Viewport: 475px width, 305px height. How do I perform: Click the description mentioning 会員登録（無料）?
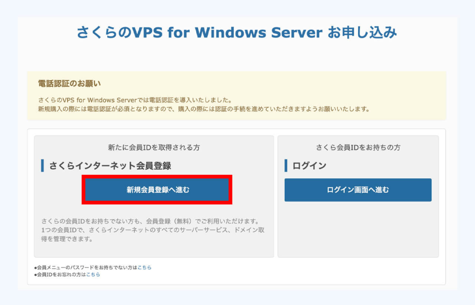pyautogui.click(x=153, y=230)
